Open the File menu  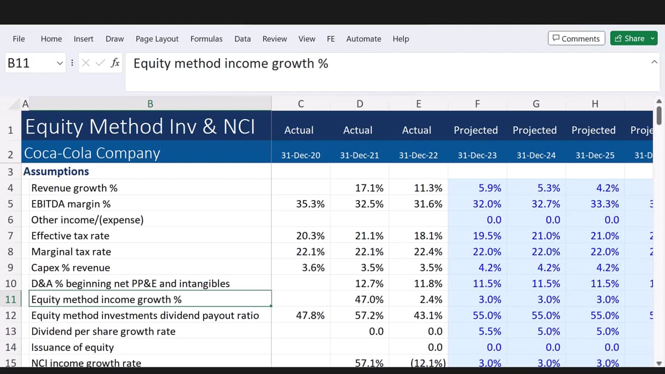(19, 39)
